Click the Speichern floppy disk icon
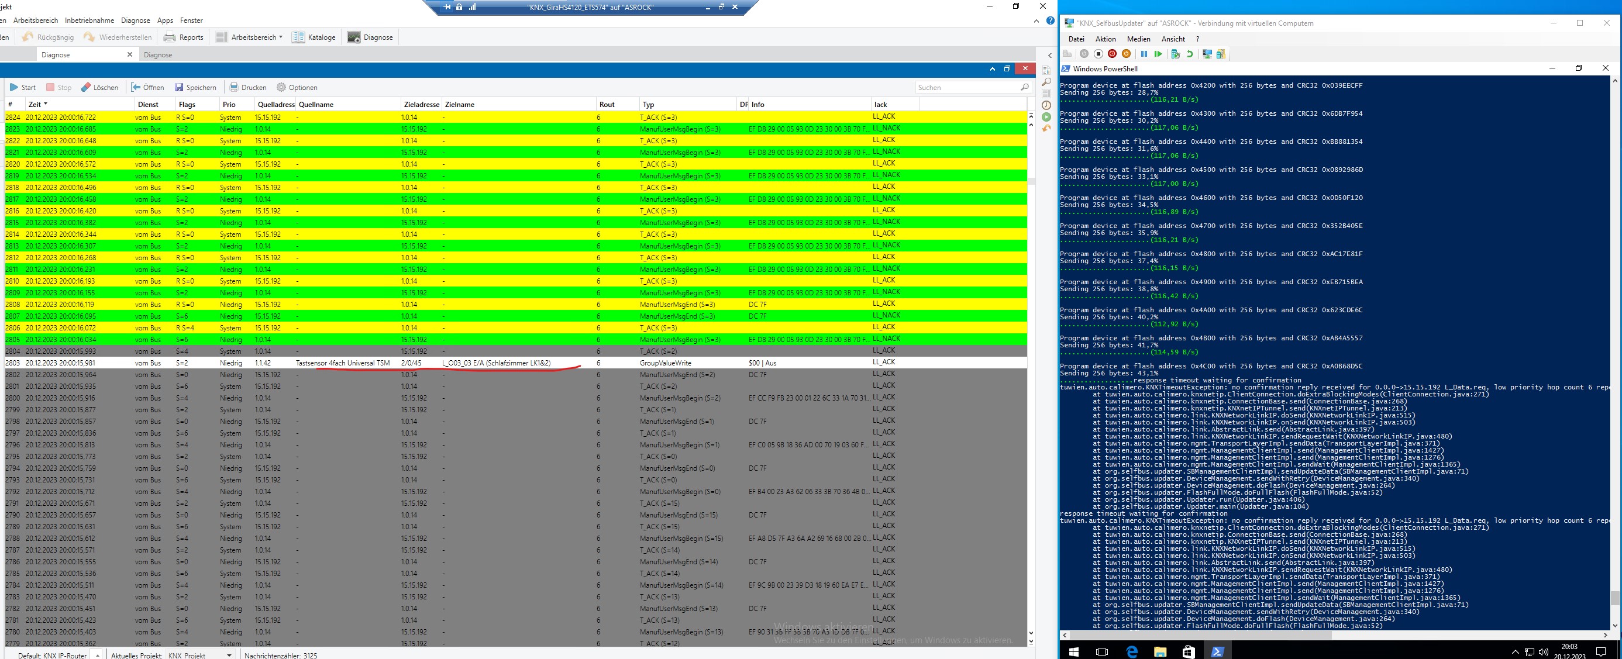The image size is (1622, 659). (179, 88)
